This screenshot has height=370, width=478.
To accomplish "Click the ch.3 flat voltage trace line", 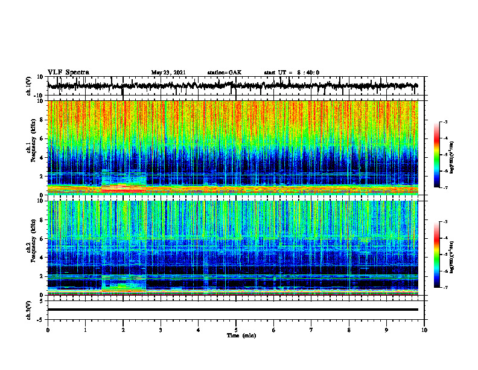I will 232,310.
